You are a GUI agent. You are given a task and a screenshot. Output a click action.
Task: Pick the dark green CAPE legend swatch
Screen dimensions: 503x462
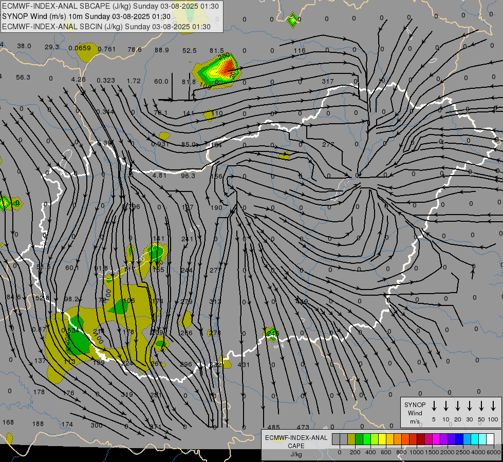point(359,439)
